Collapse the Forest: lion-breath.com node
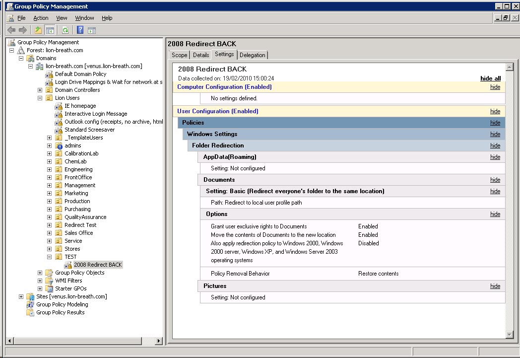The width and height of the screenshot is (520, 358). [11, 51]
